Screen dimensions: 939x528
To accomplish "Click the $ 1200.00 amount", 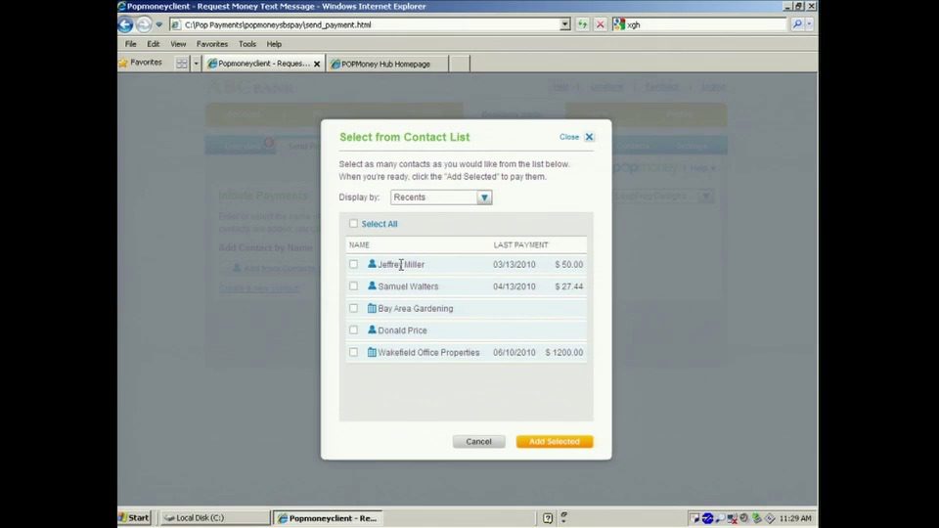I will [564, 353].
